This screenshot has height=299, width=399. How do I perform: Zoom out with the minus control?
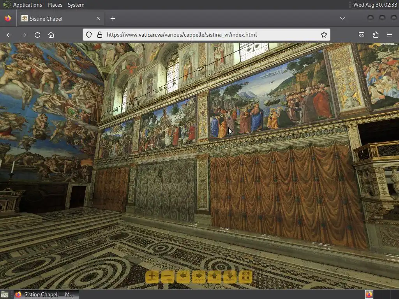pyautogui.click(x=168, y=277)
